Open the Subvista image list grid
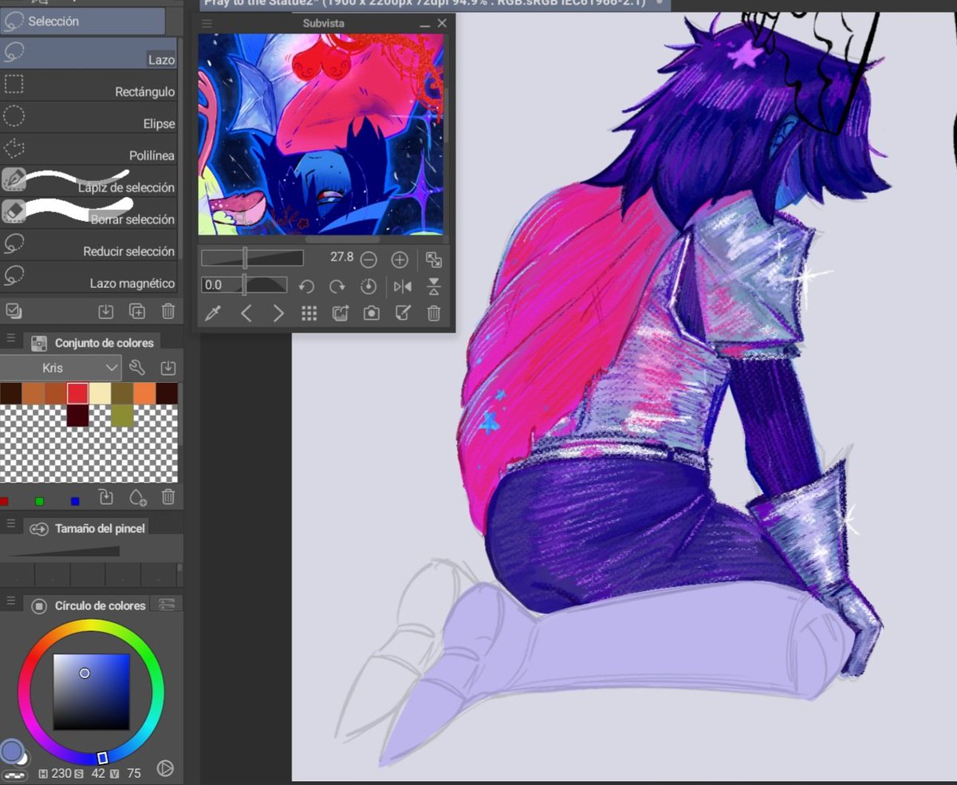Viewport: 957px width, 785px height. tap(309, 314)
